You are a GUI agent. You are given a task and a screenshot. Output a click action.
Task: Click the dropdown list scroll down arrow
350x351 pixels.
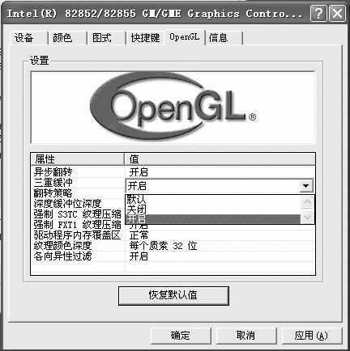tap(308, 217)
